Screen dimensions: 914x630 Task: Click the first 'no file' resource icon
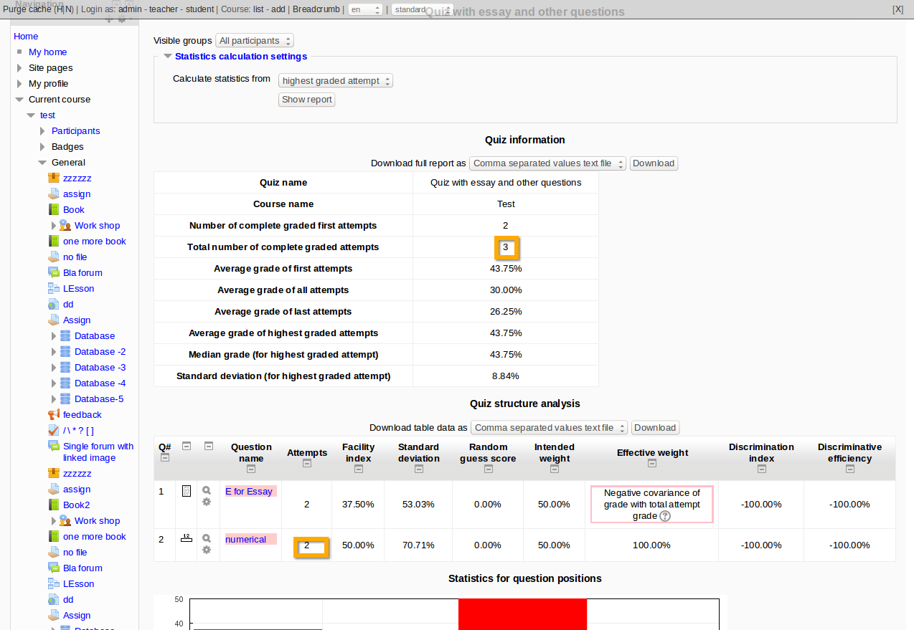coord(54,257)
